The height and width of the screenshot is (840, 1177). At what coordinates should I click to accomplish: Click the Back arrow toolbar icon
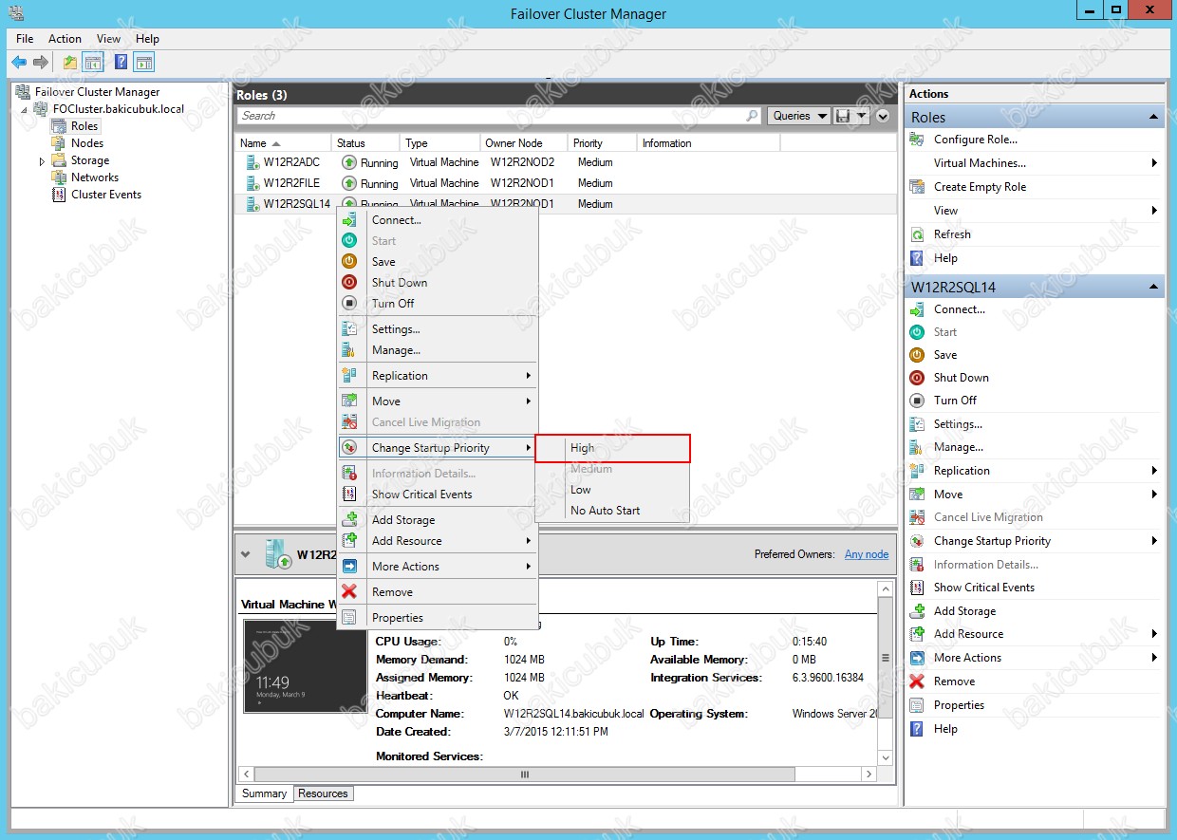pos(19,63)
